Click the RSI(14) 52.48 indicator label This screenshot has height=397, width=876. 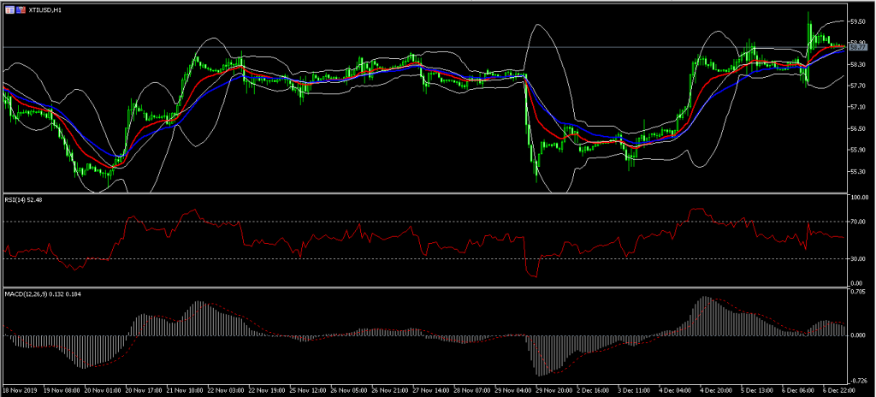[x=24, y=199]
